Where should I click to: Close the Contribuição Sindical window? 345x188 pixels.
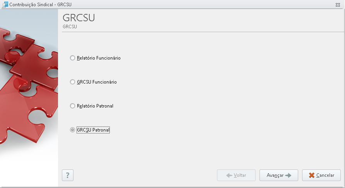(x=338, y=5)
